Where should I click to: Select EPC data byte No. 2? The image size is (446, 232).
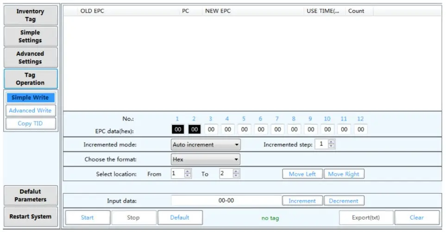point(195,129)
